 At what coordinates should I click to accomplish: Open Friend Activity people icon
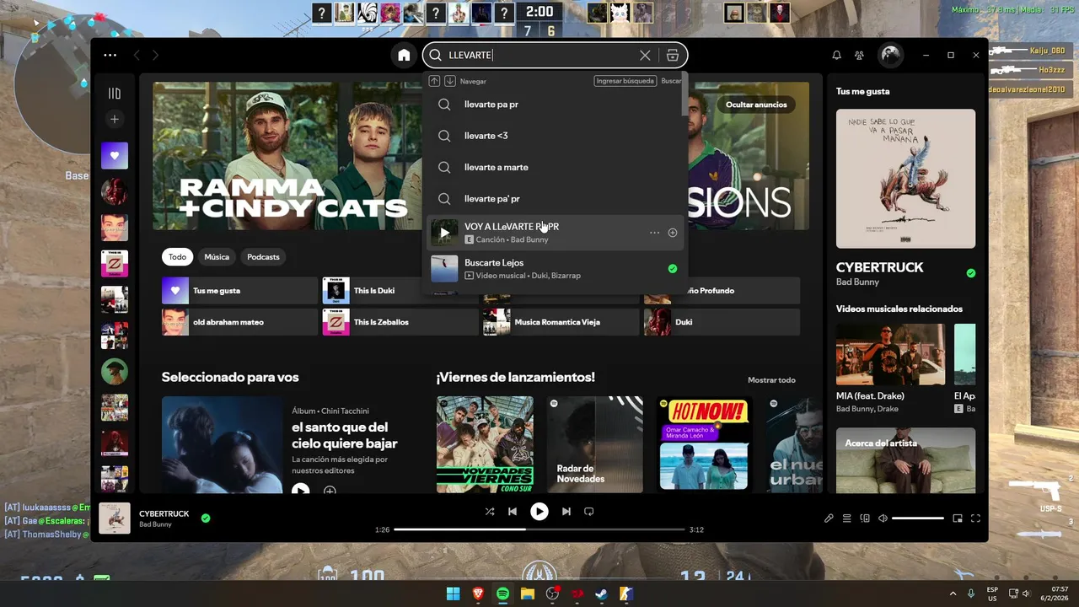tap(859, 55)
